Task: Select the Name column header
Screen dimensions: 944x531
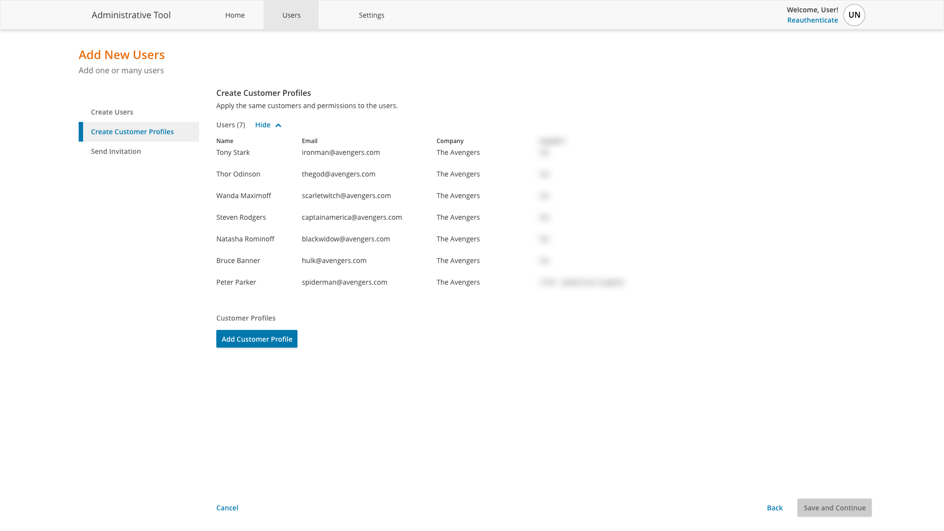Action: click(x=225, y=141)
